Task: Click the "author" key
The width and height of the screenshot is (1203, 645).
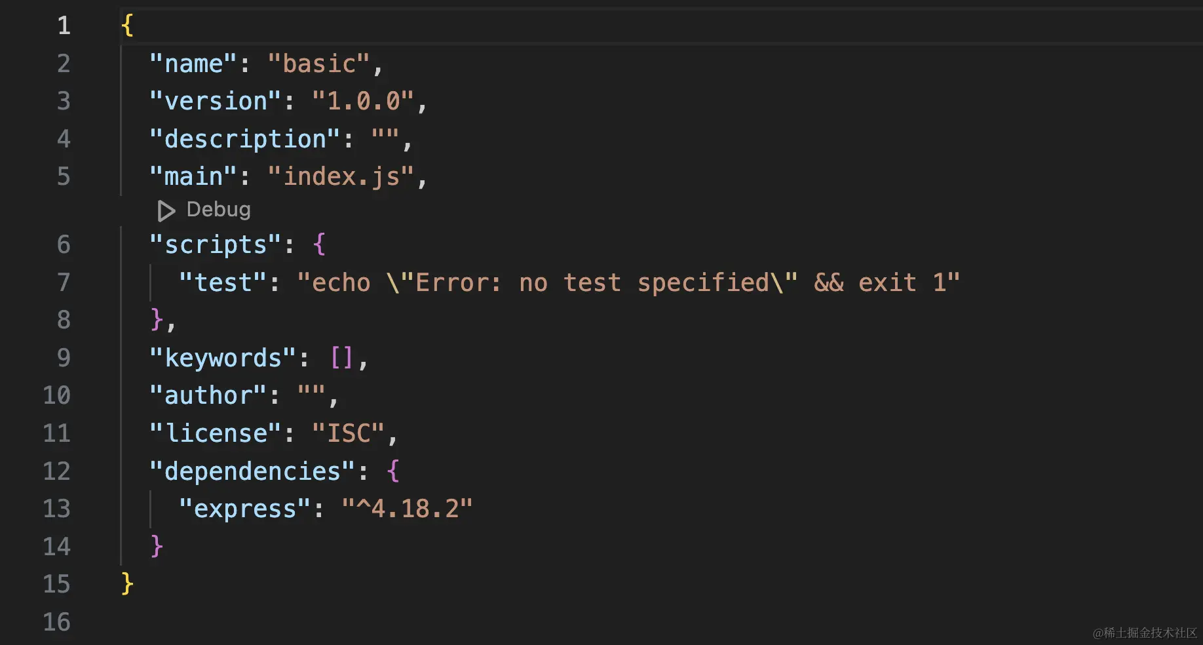Action: (208, 395)
